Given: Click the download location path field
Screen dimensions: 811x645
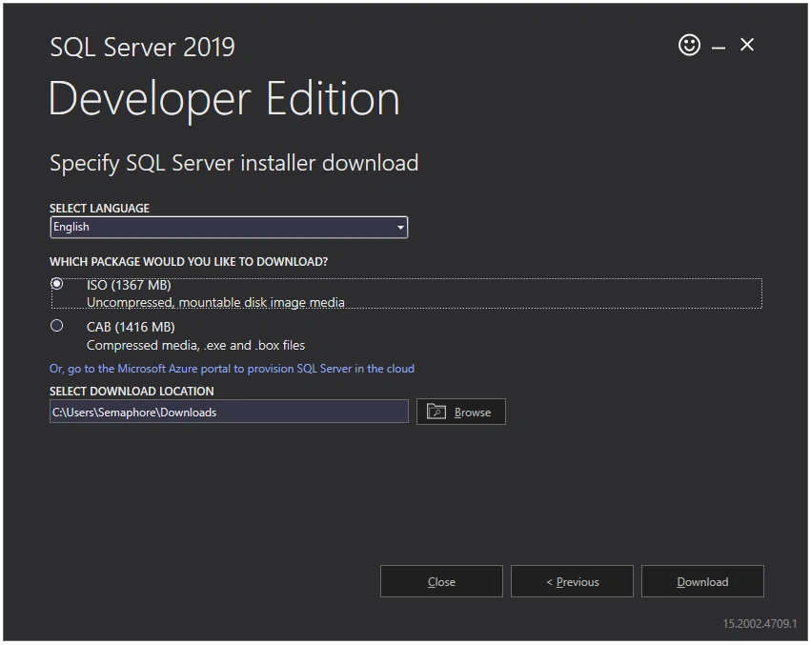Looking at the screenshot, I should (x=229, y=412).
